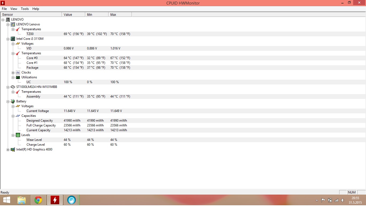
Task: Collapse the Capacities node under Battery
Action: point(13,116)
